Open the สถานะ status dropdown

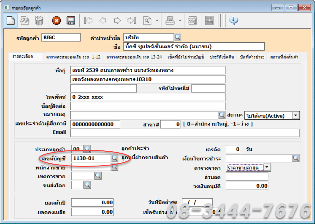(x=296, y=116)
